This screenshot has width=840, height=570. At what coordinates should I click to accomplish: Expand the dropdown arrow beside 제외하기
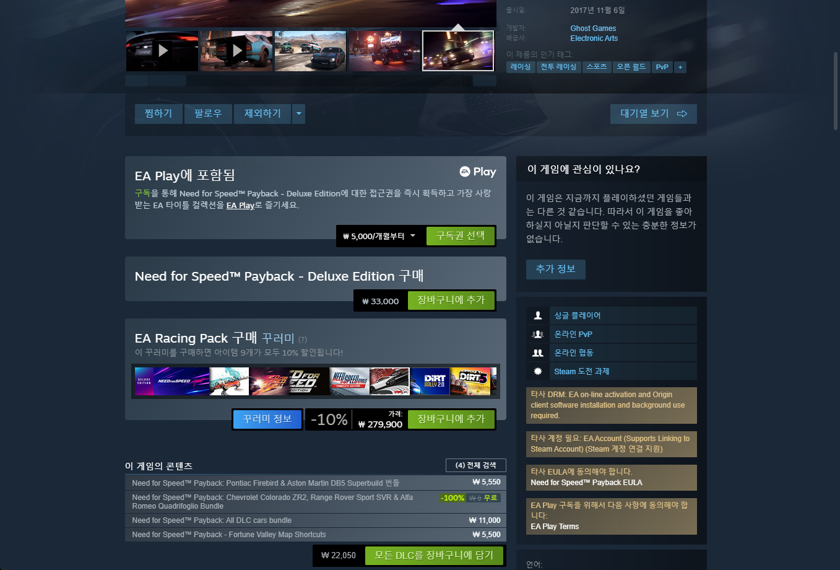tap(299, 113)
